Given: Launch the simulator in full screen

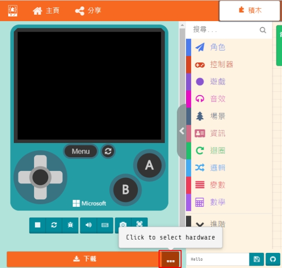Looking at the screenshot, I should coord(139,224).
